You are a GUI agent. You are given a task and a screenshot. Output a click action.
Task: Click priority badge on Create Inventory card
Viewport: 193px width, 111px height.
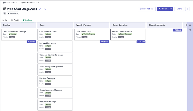(x=85, y=37)
